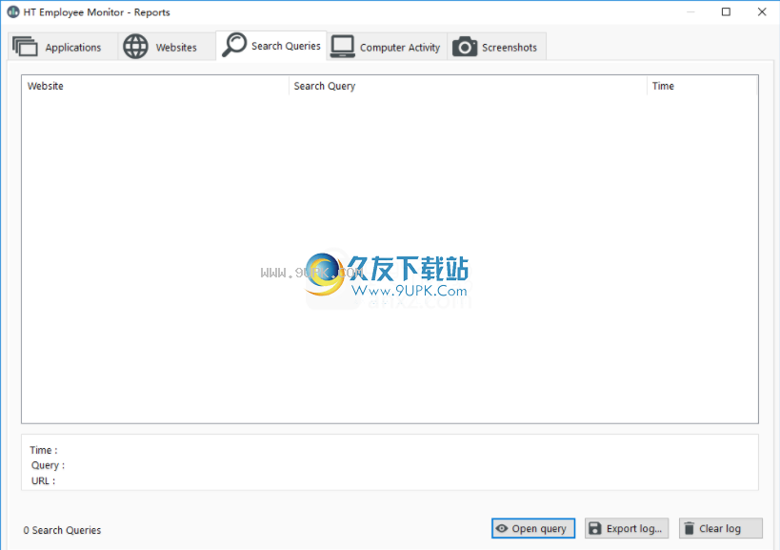Switch to the Websites tab

(x=168, y=47)
